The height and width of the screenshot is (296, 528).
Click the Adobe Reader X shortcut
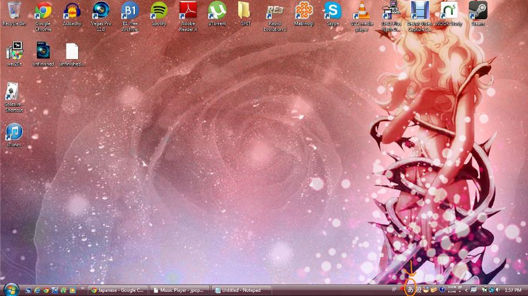(x=188, y=12)
